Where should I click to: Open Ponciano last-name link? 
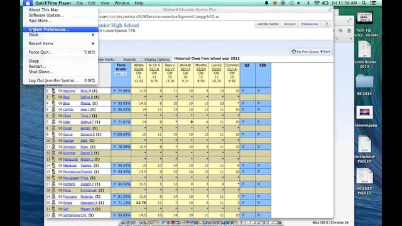tap(70, 196)
